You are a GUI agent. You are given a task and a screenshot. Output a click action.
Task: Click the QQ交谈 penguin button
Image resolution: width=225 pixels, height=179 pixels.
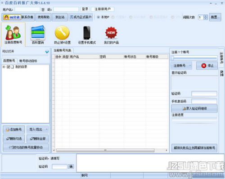click(x=12, y=17)
